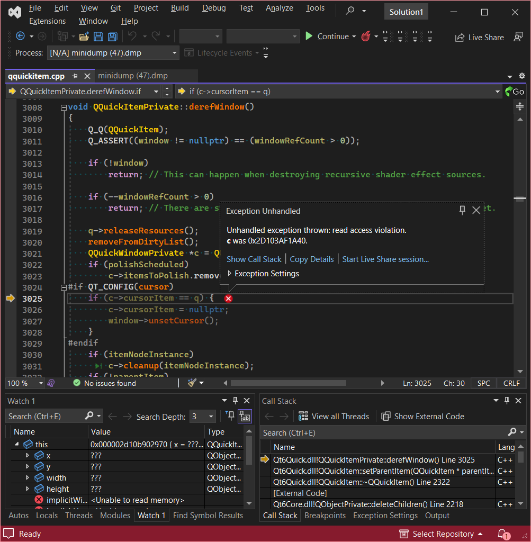Open the File menu
The width and height of the screenshot is (531, 542).
35,8
